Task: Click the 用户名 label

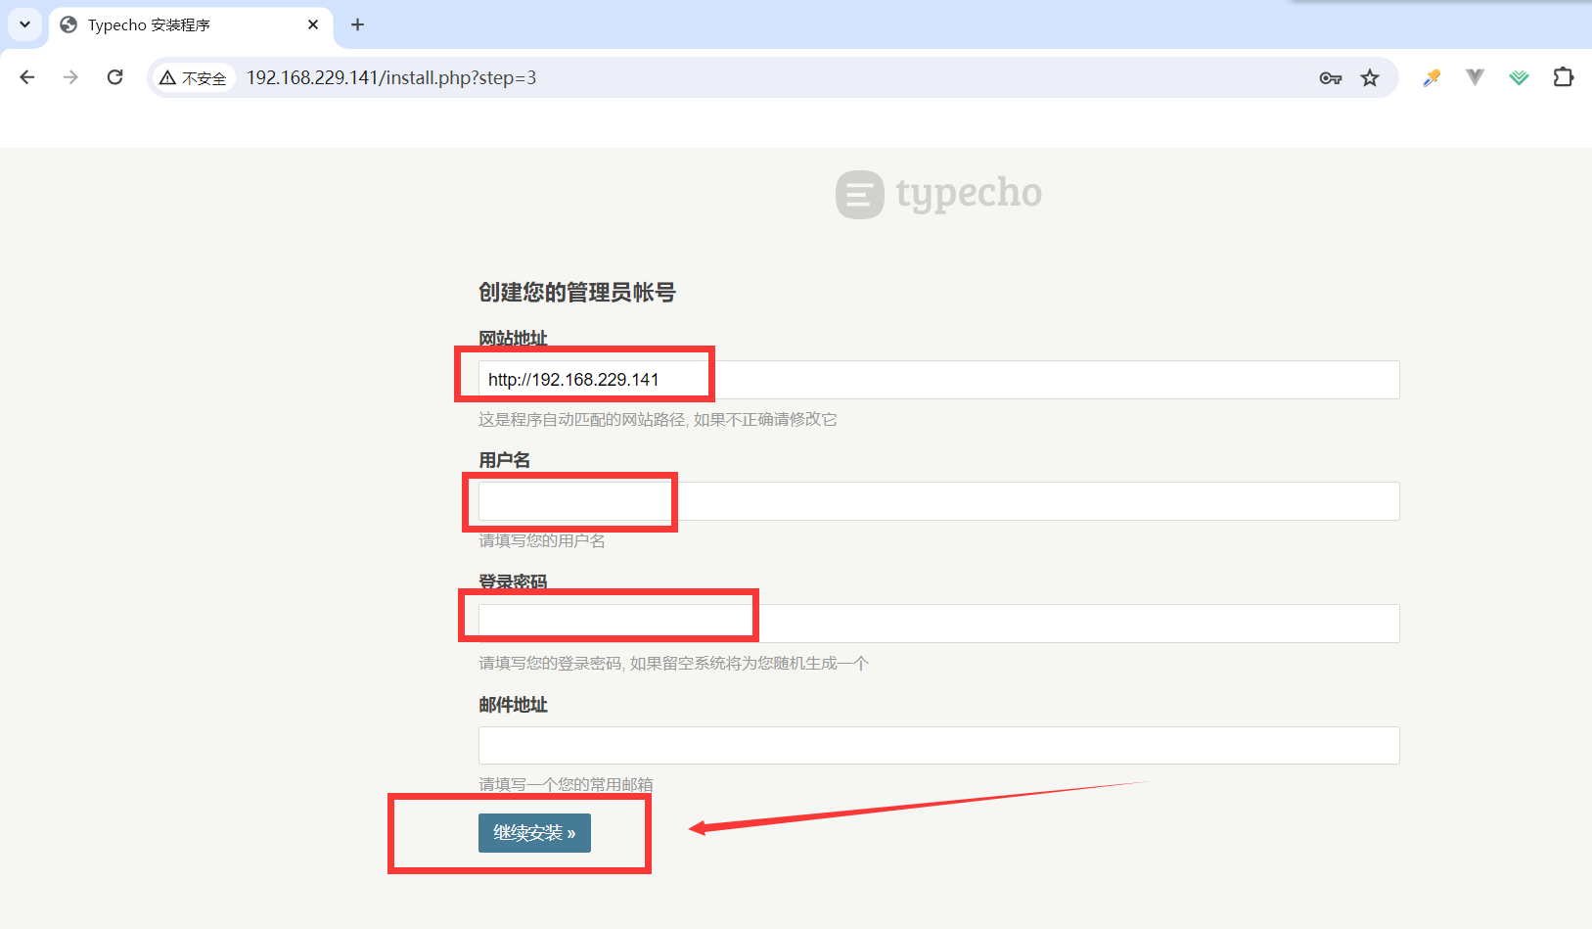Action: pyautogui.click(x=504, y=460)
